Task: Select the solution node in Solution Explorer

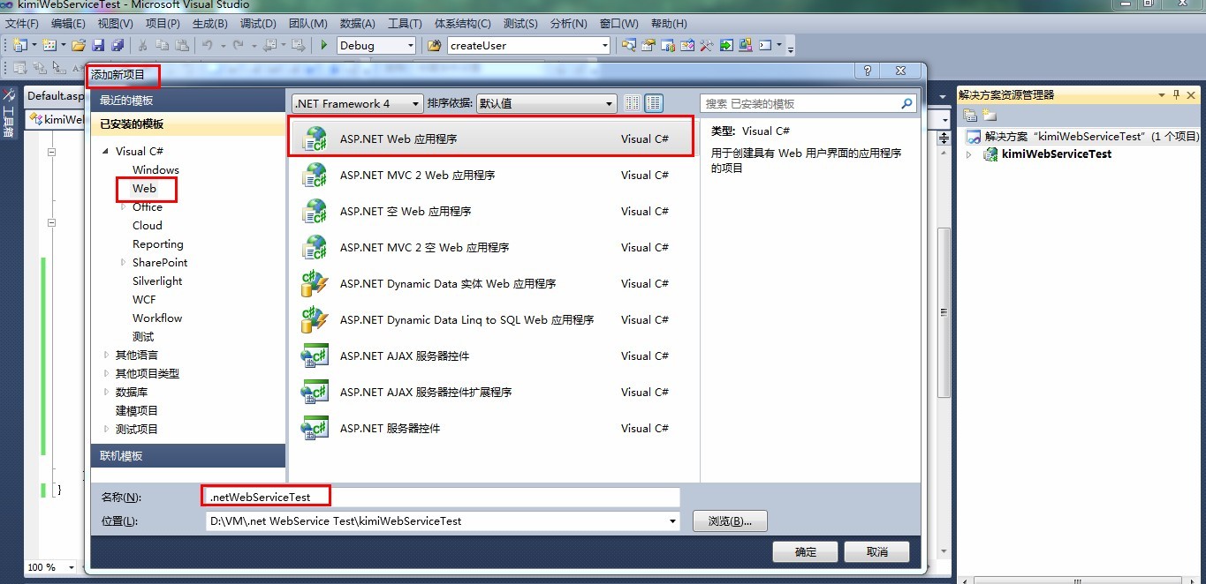Action: pos(1082,136)
